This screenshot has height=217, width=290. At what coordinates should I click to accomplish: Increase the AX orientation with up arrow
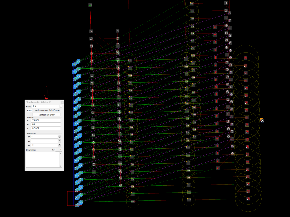pyautogui.click(x=59, y=136)
